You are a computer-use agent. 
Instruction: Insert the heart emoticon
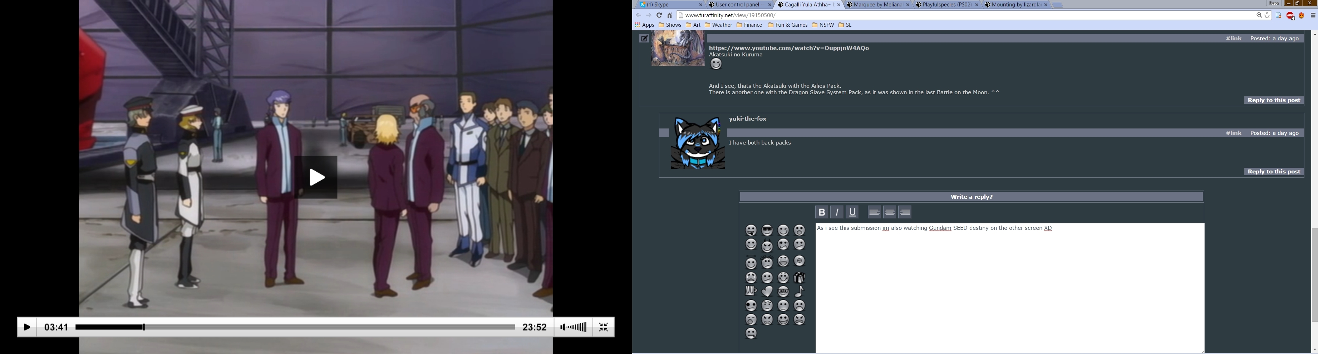coord(767,291)
